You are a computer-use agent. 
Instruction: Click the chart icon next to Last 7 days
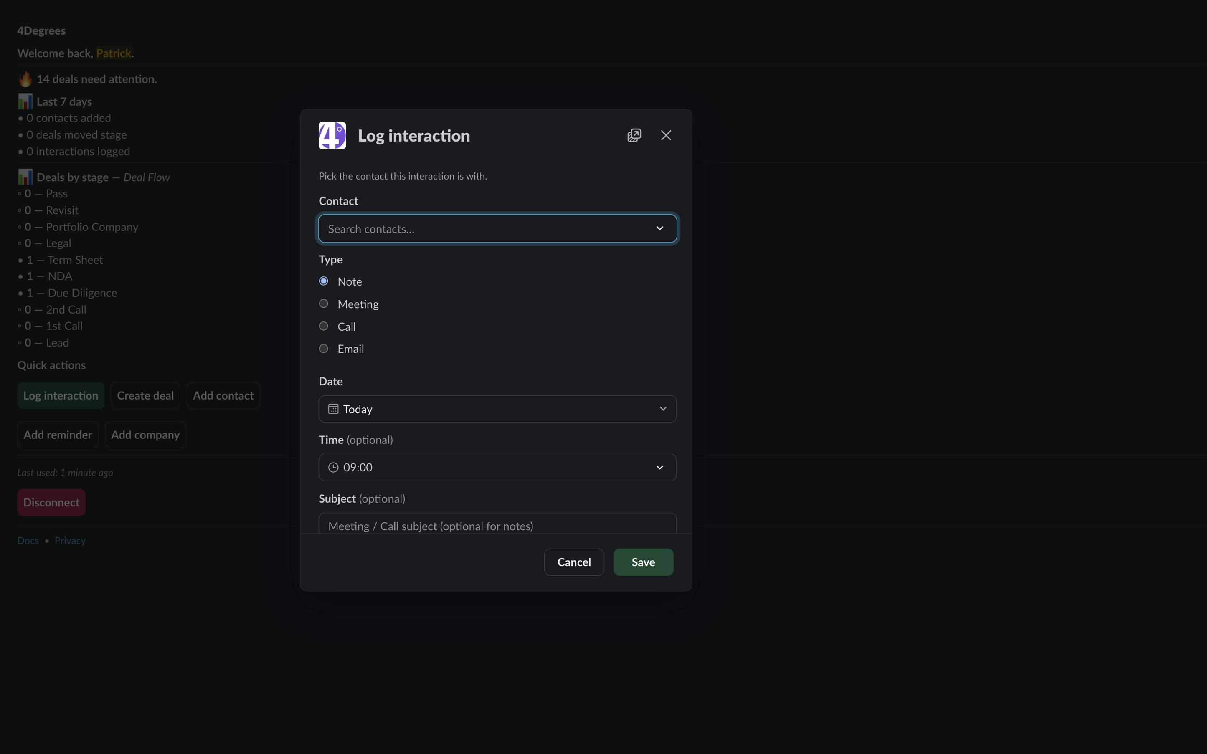point(25,101)
